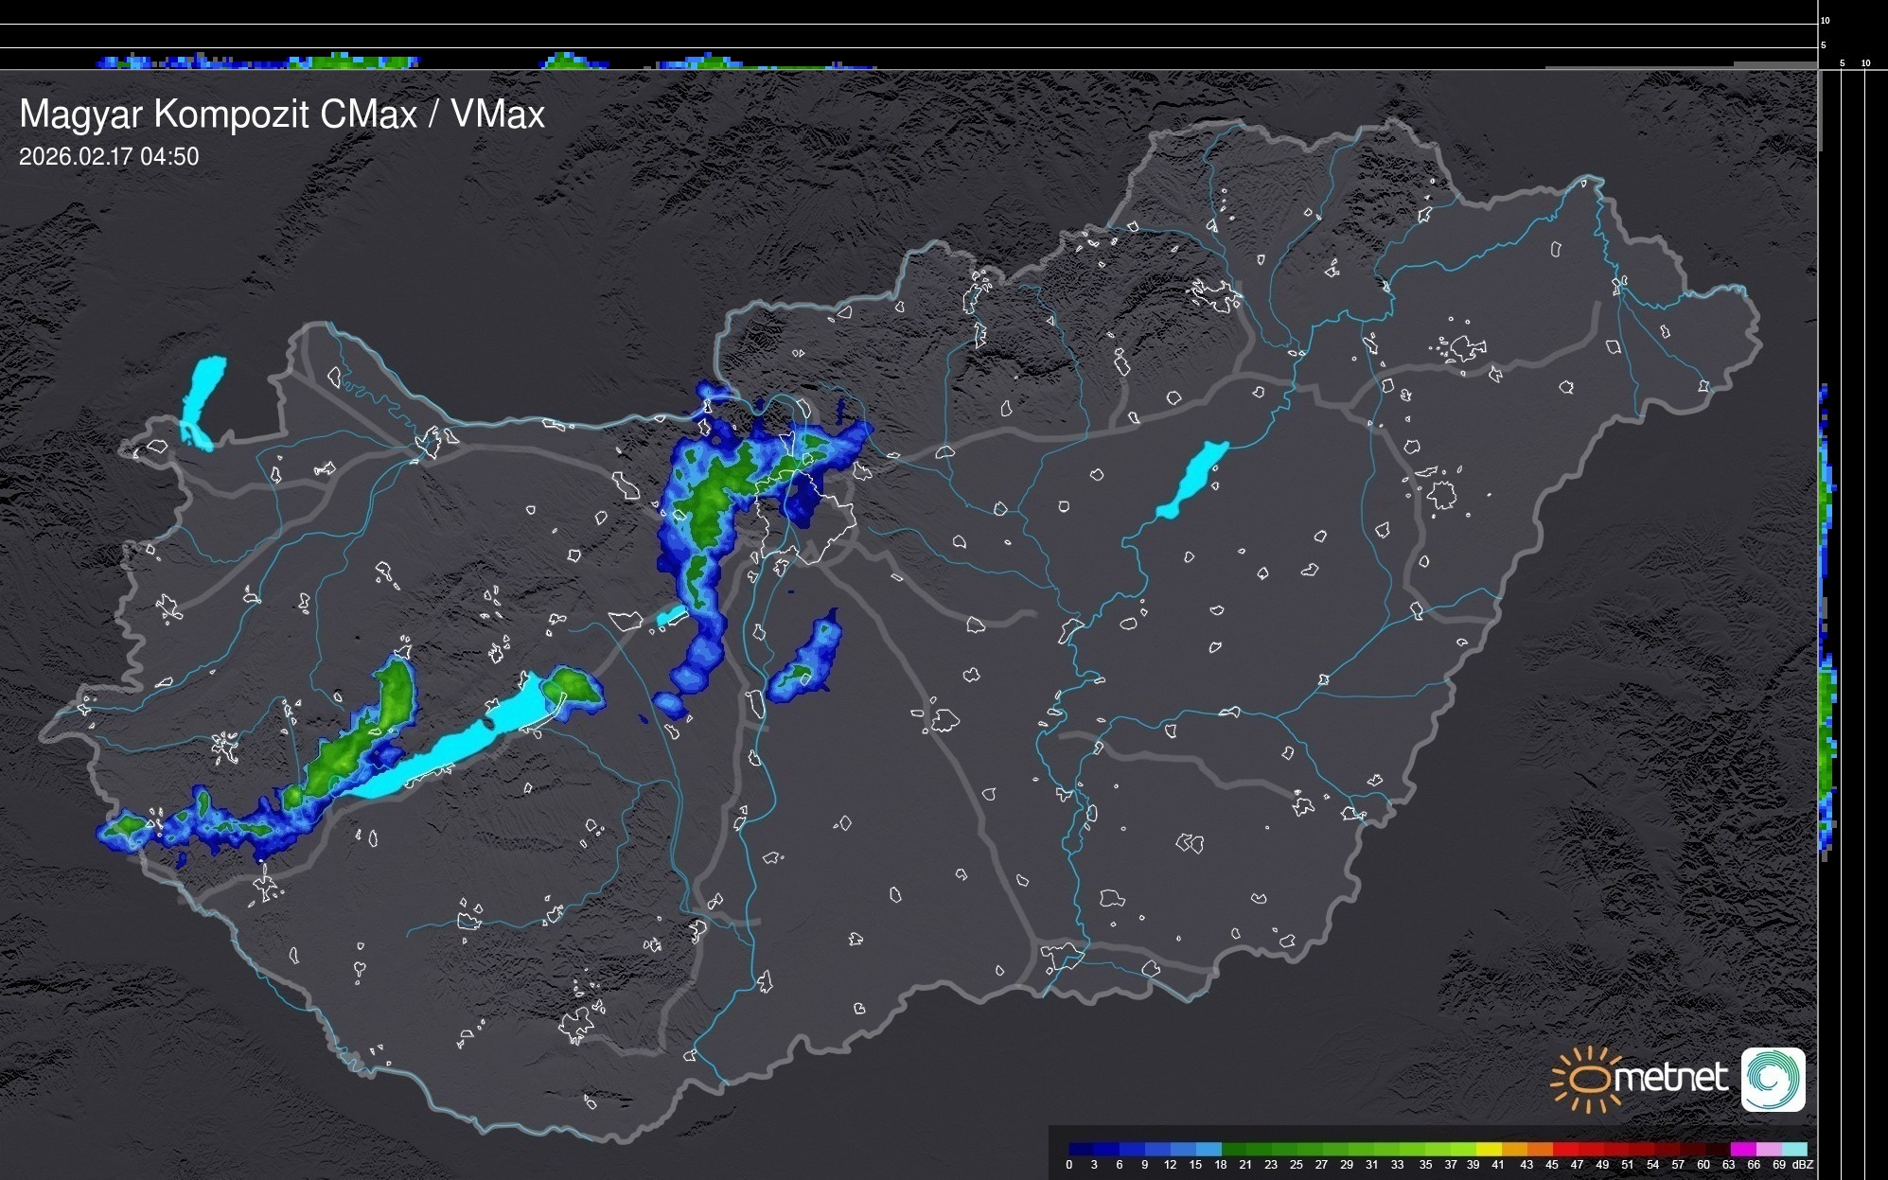Click the teal swirl logo icon

coord(1773,1079)
